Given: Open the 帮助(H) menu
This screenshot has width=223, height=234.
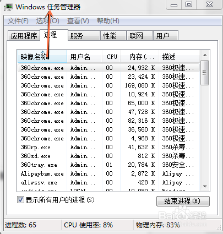Looking at the screenshot, I should click(x=108, y=21).
